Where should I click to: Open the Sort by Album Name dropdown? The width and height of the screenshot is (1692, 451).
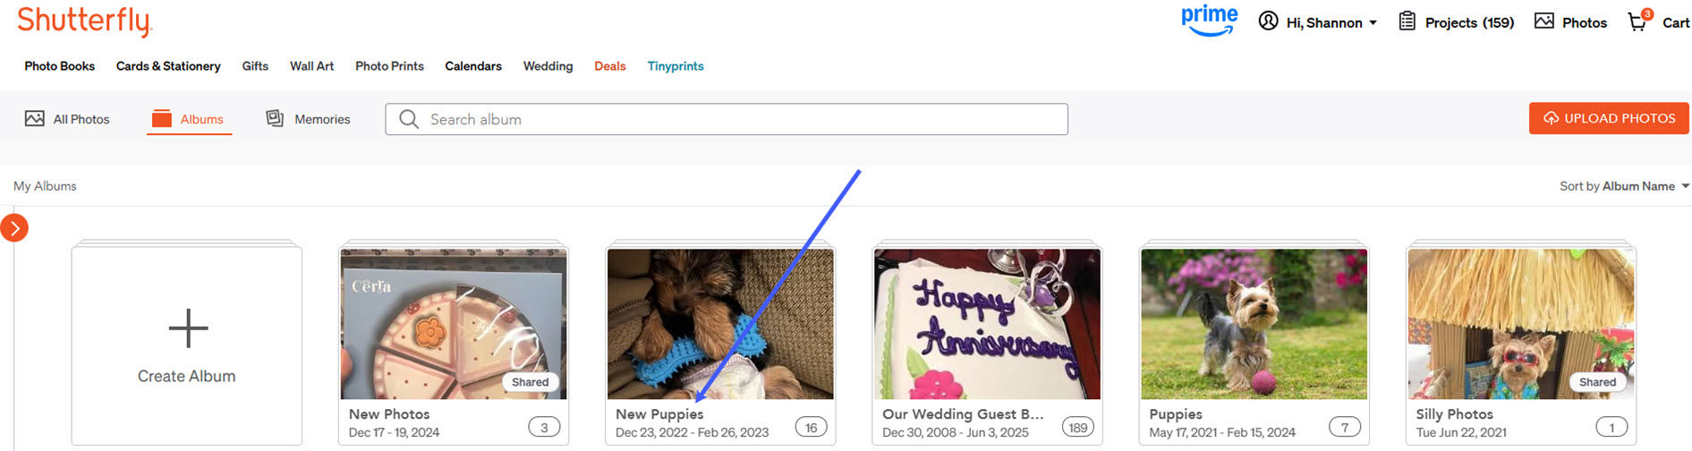coord(1624,186)
